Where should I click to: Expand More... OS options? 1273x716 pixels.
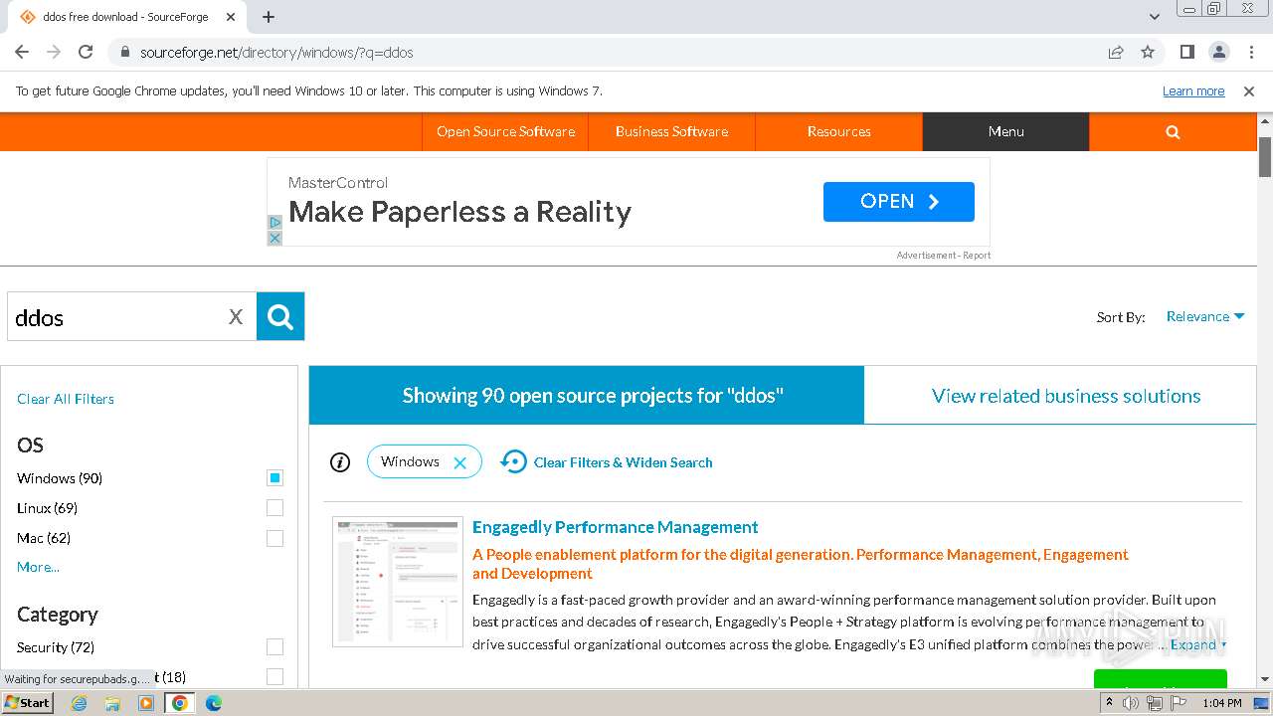[38, 567]
